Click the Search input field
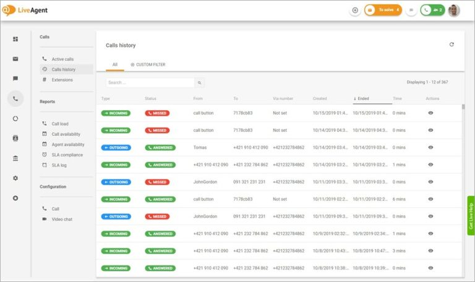The width and height of the screenshot is (475, 282). [150, 82]
